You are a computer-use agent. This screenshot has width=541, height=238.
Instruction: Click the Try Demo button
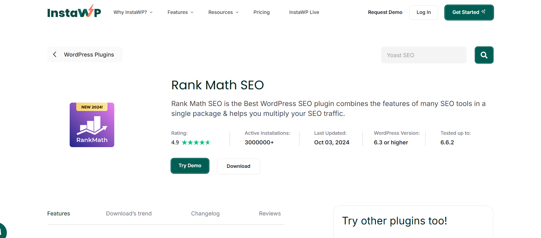pos(190,166)
